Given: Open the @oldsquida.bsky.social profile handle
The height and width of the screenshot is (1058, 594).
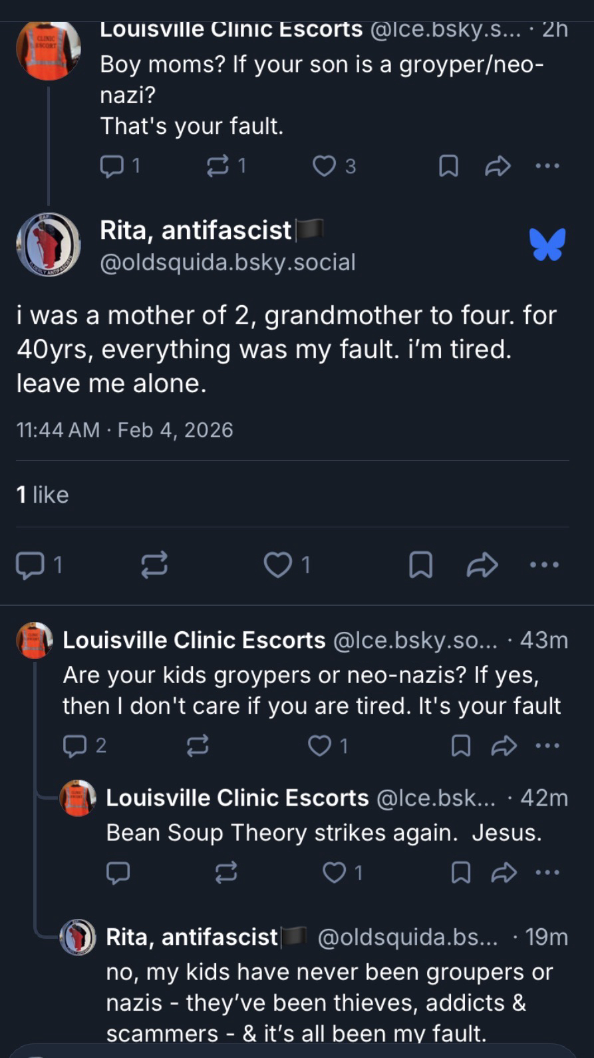Looking at the screenshot, I should click(x=227, y=262).
